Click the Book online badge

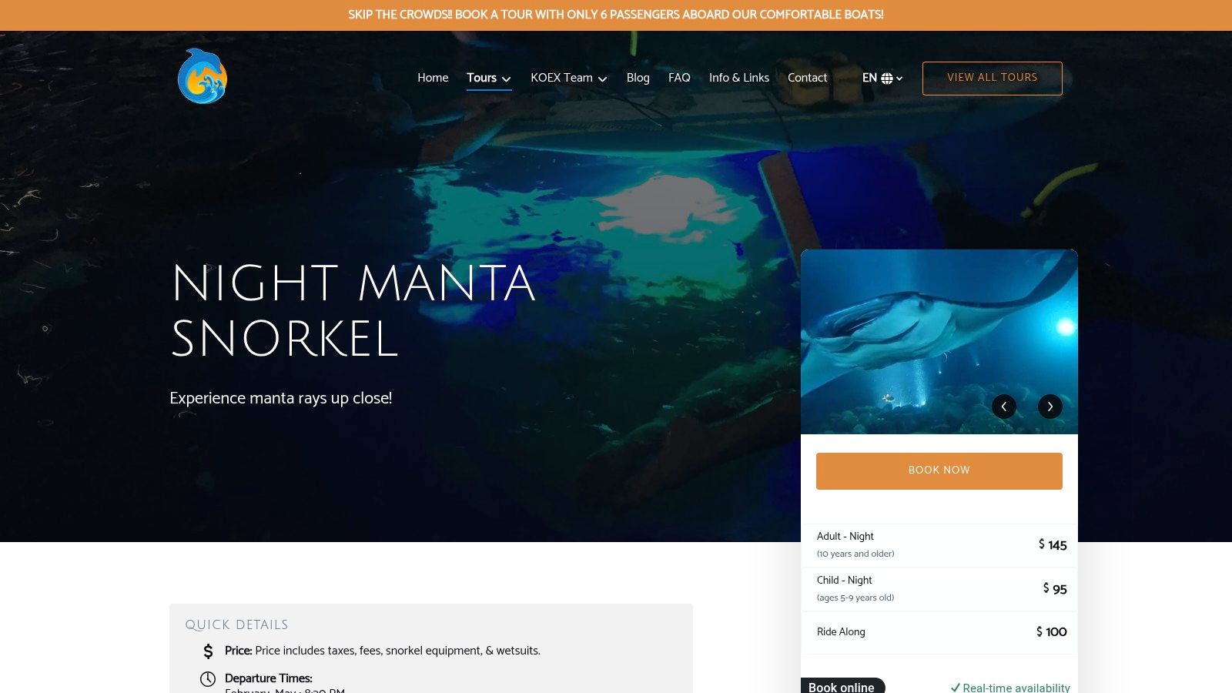coord(842,686)
